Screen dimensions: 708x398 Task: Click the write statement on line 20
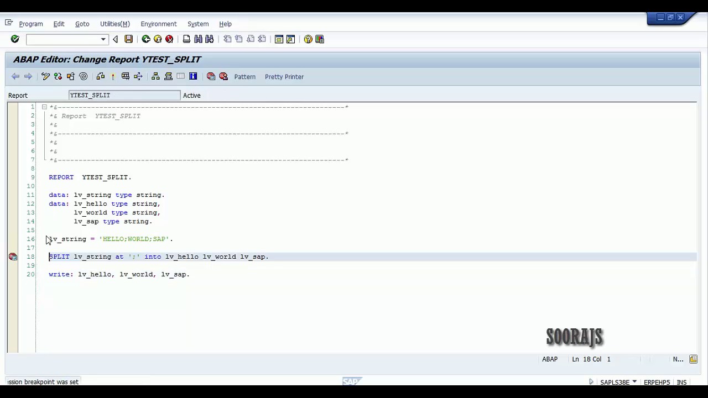click(x=119, y=274)
